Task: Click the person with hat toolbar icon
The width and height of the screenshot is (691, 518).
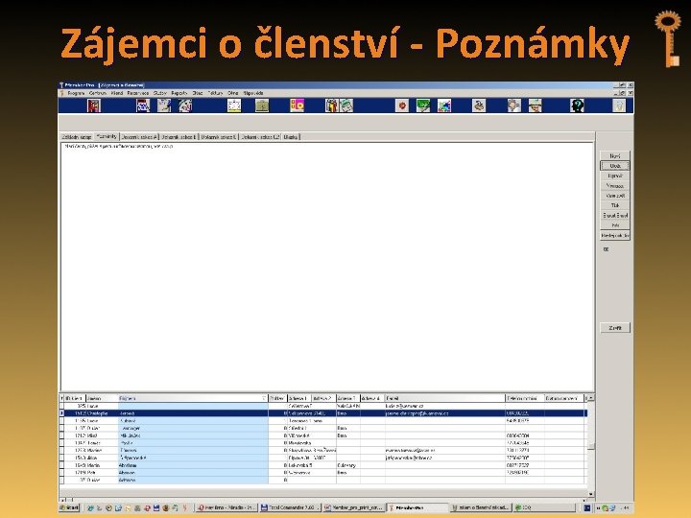Action: tap(535, 106)
